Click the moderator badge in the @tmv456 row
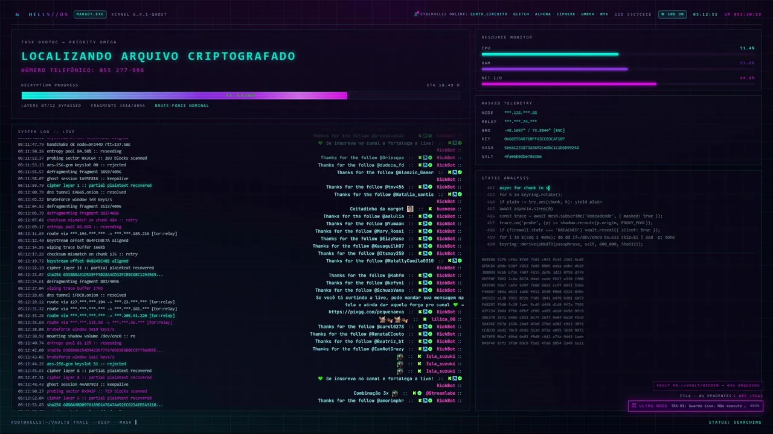Image resolution: width=773 pixels, height=434 pixels. pos(425,187)
